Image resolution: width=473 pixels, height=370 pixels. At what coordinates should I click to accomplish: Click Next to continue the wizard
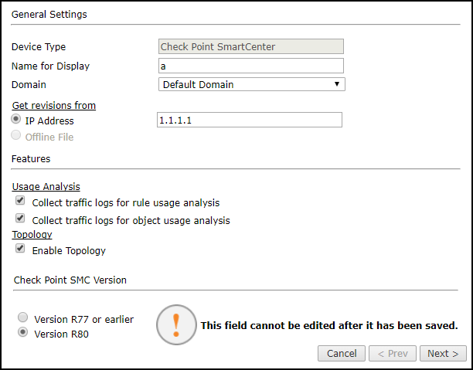click(x=443, y=354)
